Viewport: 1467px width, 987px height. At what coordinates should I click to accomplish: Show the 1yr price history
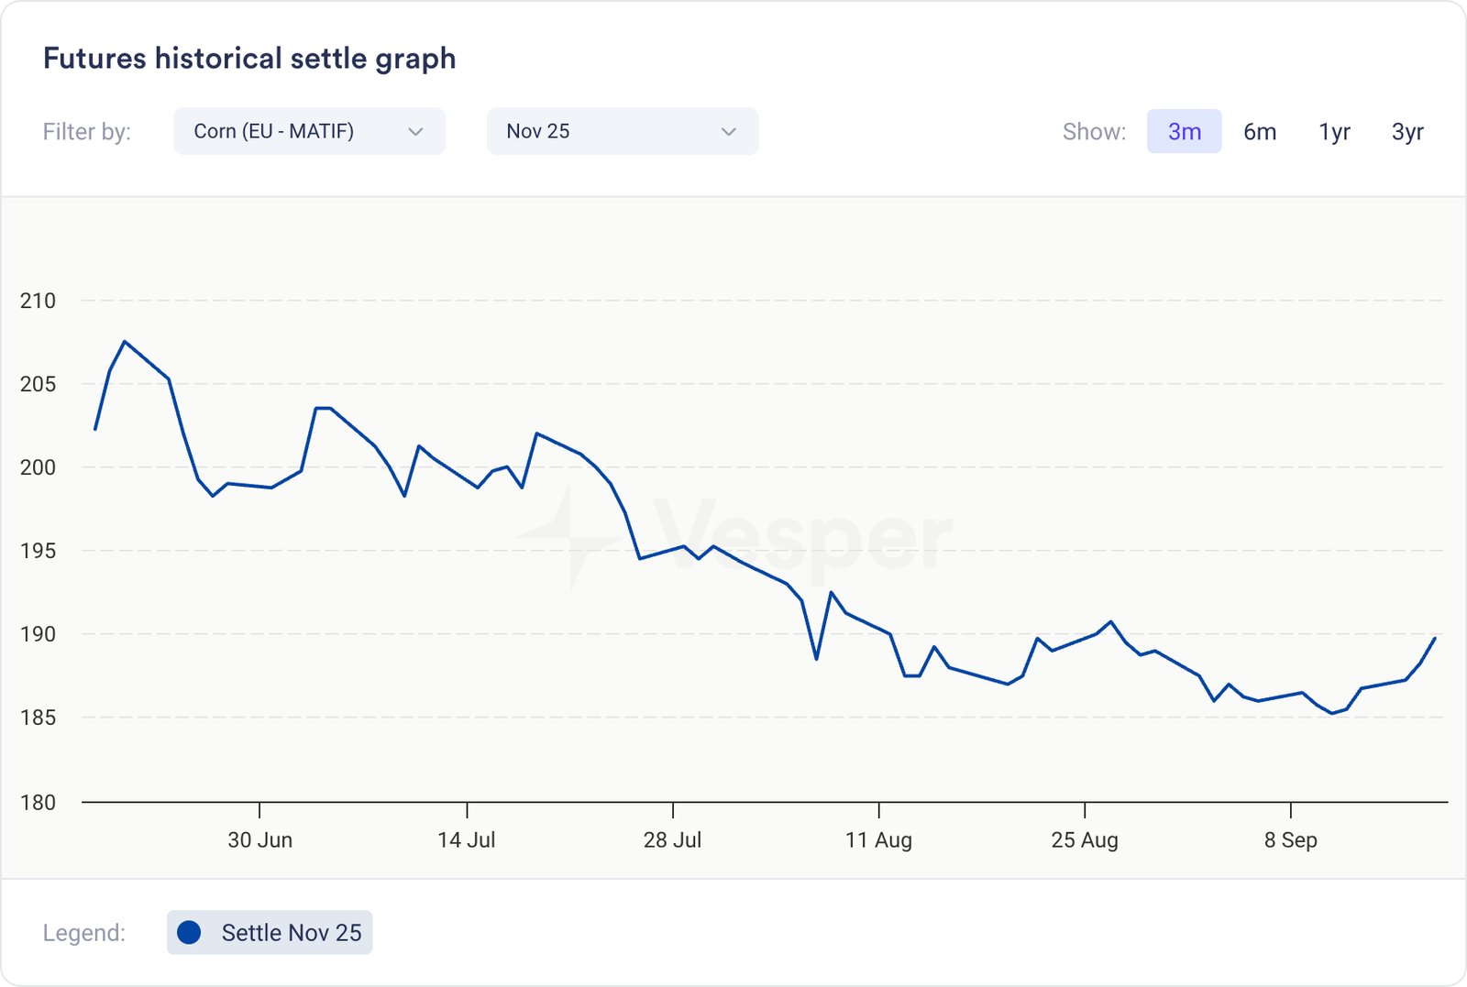[x=1334, y=132]
